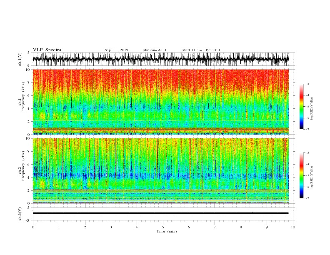Screen dimensions: 330x255
Task: Click time axis tick label "9"
Action: click(267, 227)
